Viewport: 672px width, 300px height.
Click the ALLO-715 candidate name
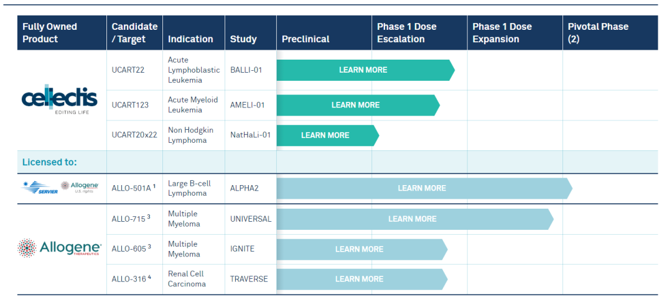click(x=129, y=219)
